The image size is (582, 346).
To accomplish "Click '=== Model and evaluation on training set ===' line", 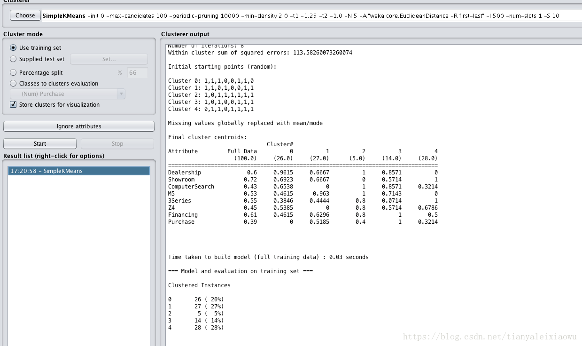I will coord(241,271).
